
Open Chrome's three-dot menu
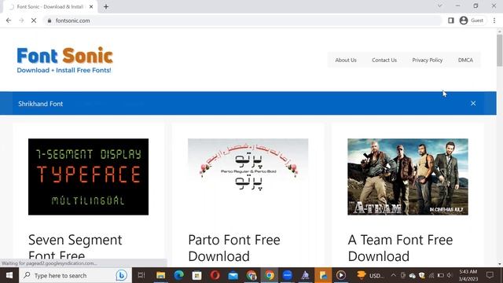494,20
